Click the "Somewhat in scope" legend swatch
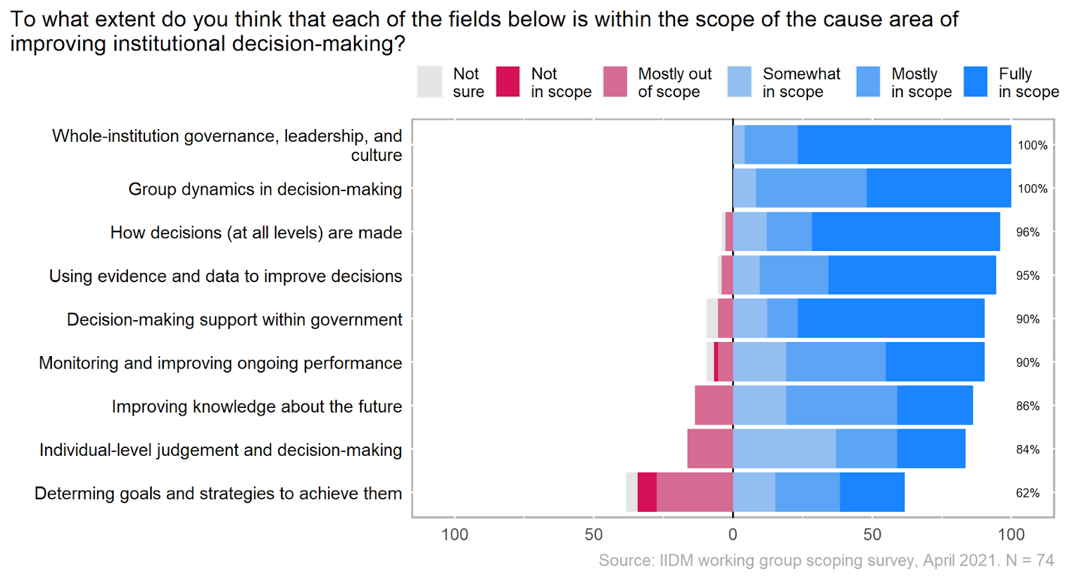1065x579 pixels. tap(740, 82)
